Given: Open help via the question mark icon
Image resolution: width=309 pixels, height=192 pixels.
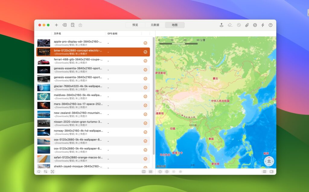Looking at the screenshot, I should coord(271,25).
